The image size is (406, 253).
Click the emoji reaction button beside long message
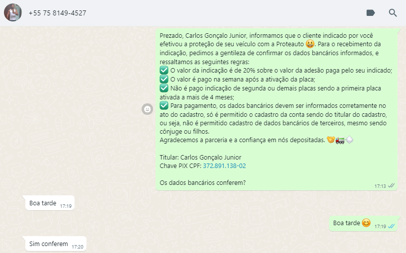coord(147,109)
